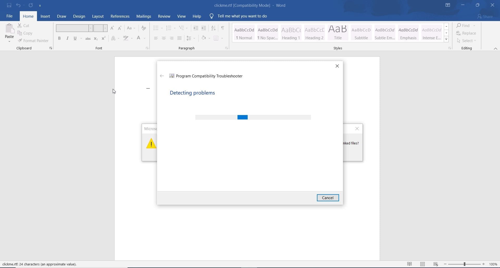Screen dimensions: 500x268
Task: Click Increase Indent icon
Action: tap(204, 28)
